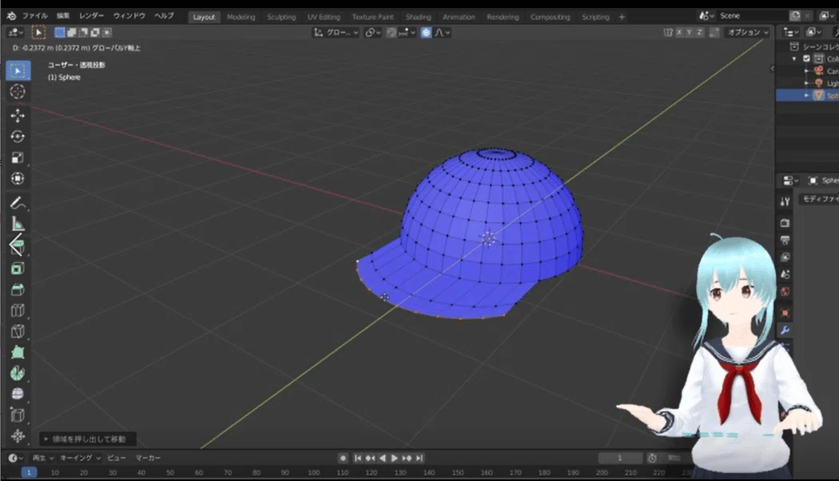Image resolution: width=839 pixels, height=481 pixels.
Task: Open the 編集 menu
Action: pyautogui.click(x=63, y=16)
